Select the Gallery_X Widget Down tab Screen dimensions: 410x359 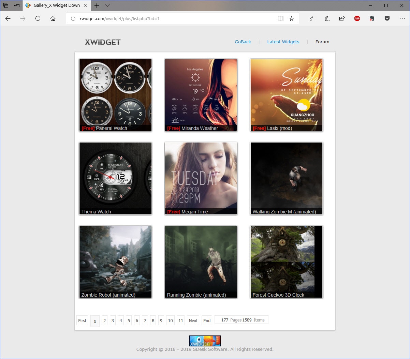pos(57,5)
